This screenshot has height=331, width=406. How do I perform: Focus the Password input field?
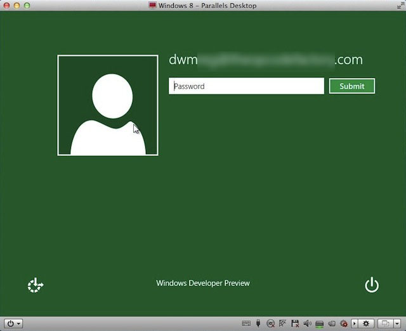[246, 86]
